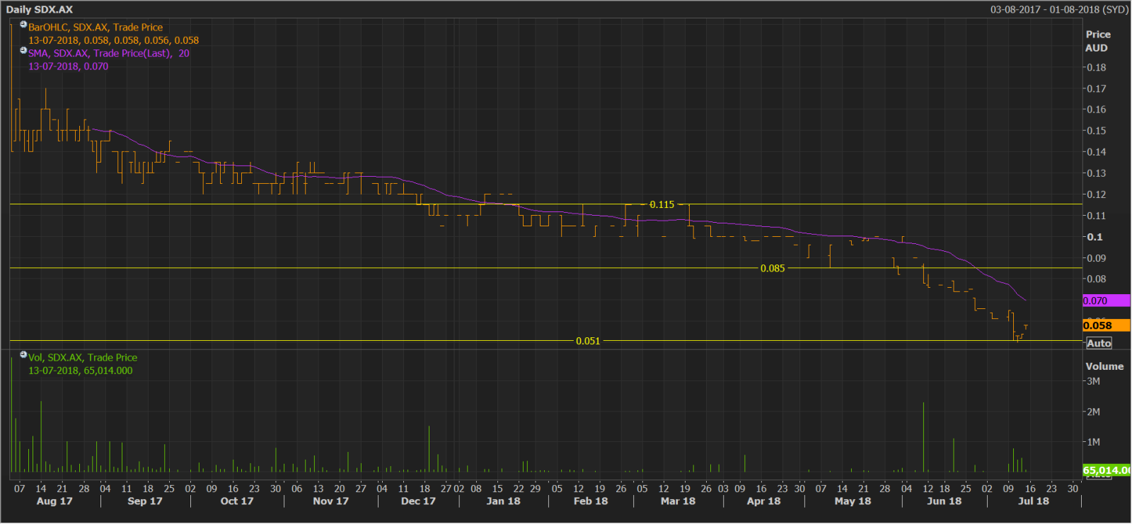Click the 'Jul 18' month label
The height and width of the screenshot is (524, 1132).
click(1033, 501)
